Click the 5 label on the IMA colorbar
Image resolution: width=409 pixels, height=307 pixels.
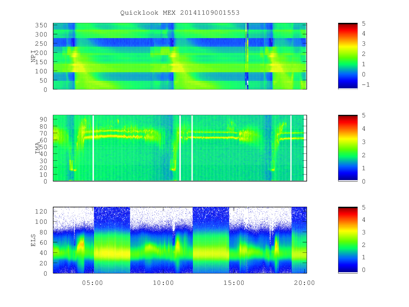(364, 115)
